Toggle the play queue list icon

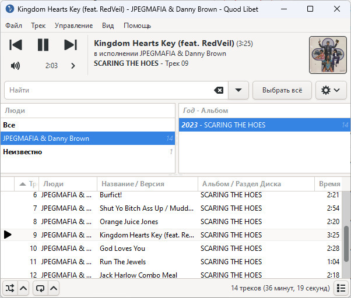[341, 288]
